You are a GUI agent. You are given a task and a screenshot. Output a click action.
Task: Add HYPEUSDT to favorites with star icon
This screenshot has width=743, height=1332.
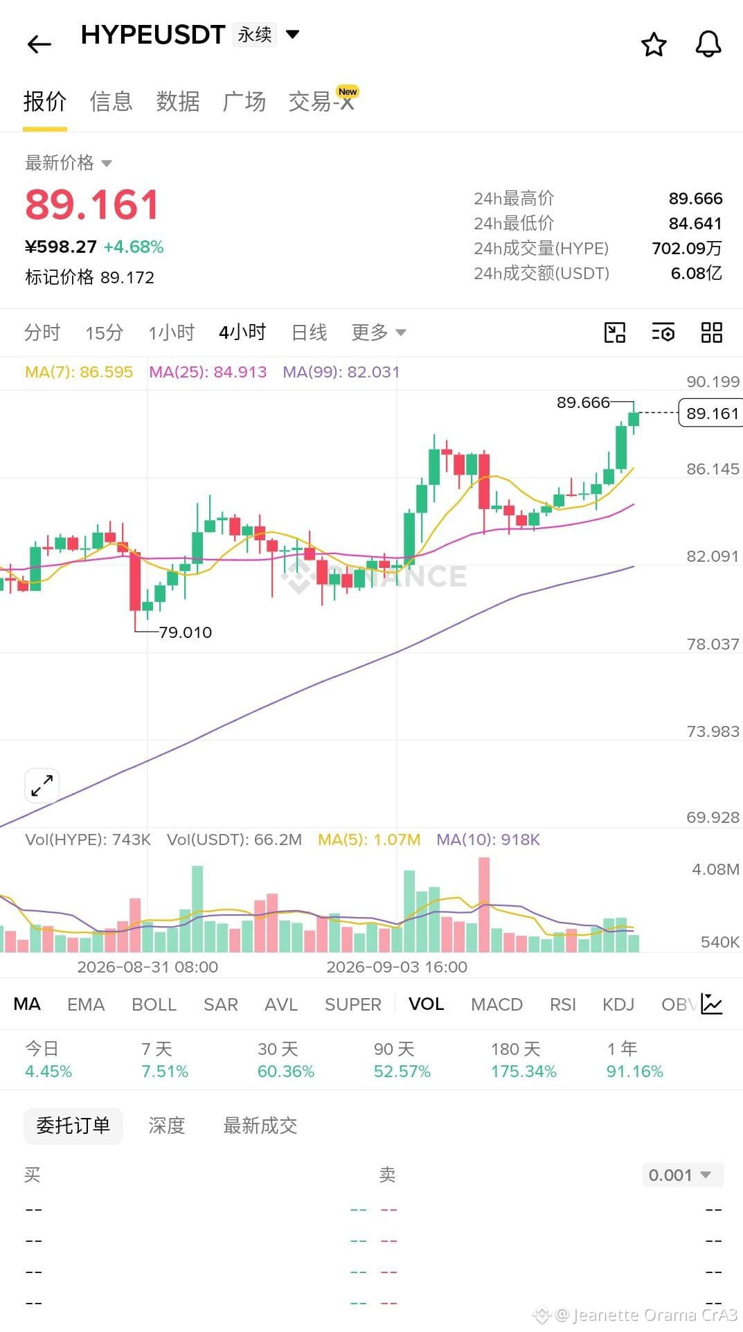(654, 44)
